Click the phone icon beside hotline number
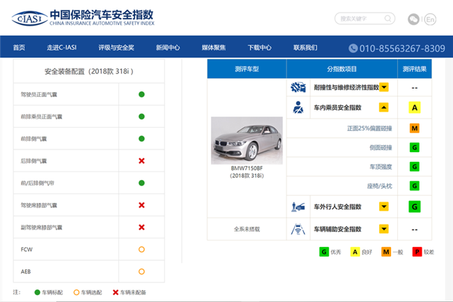The height and width of the screenshot is (302, 453). [x=353, y=48]
